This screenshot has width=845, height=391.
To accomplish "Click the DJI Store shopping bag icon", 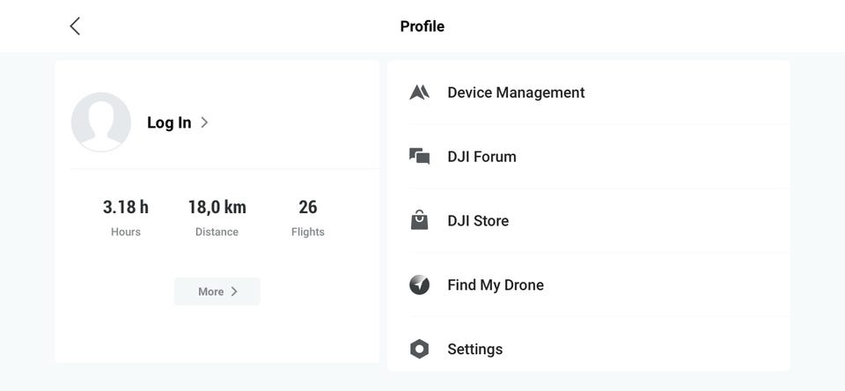I will (419, 220).
